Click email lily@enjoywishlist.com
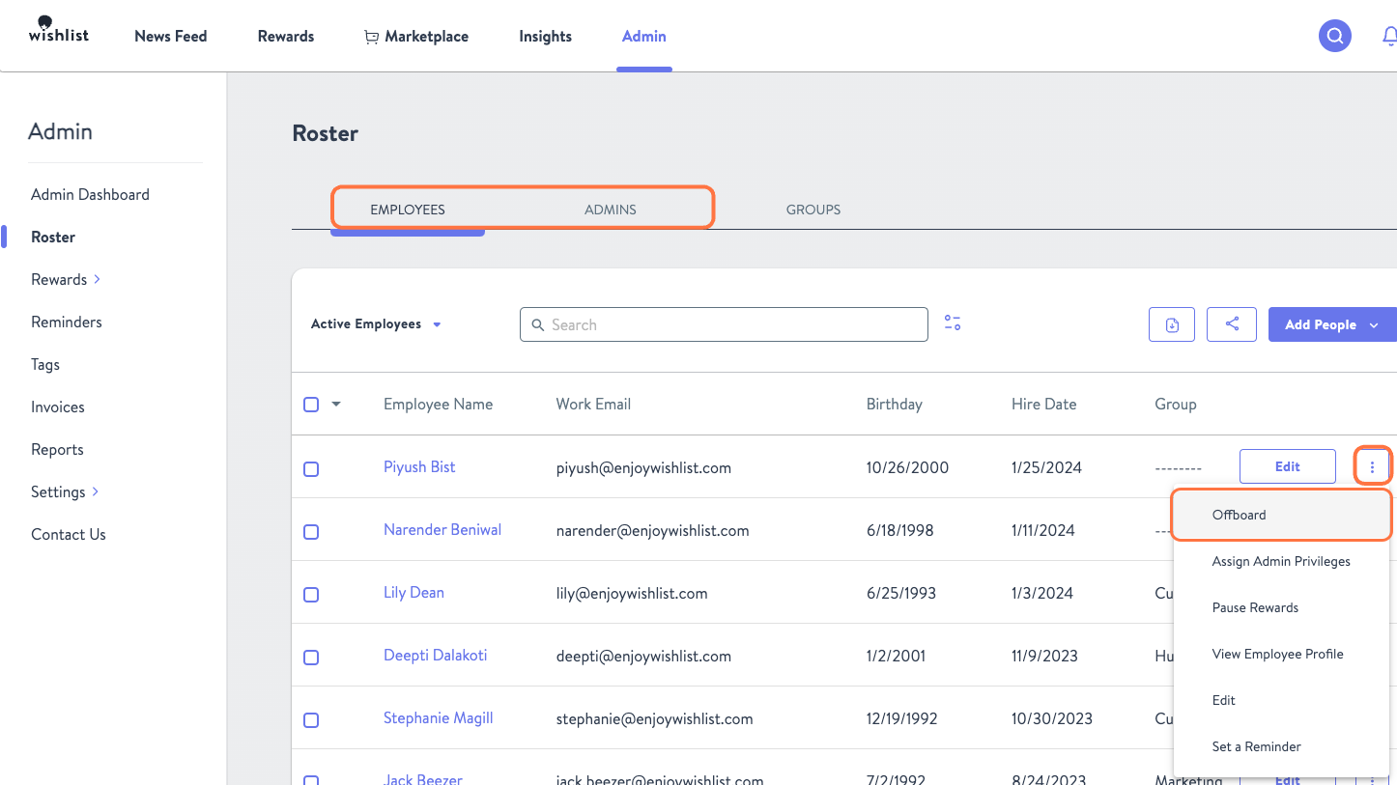 [632, 593]
